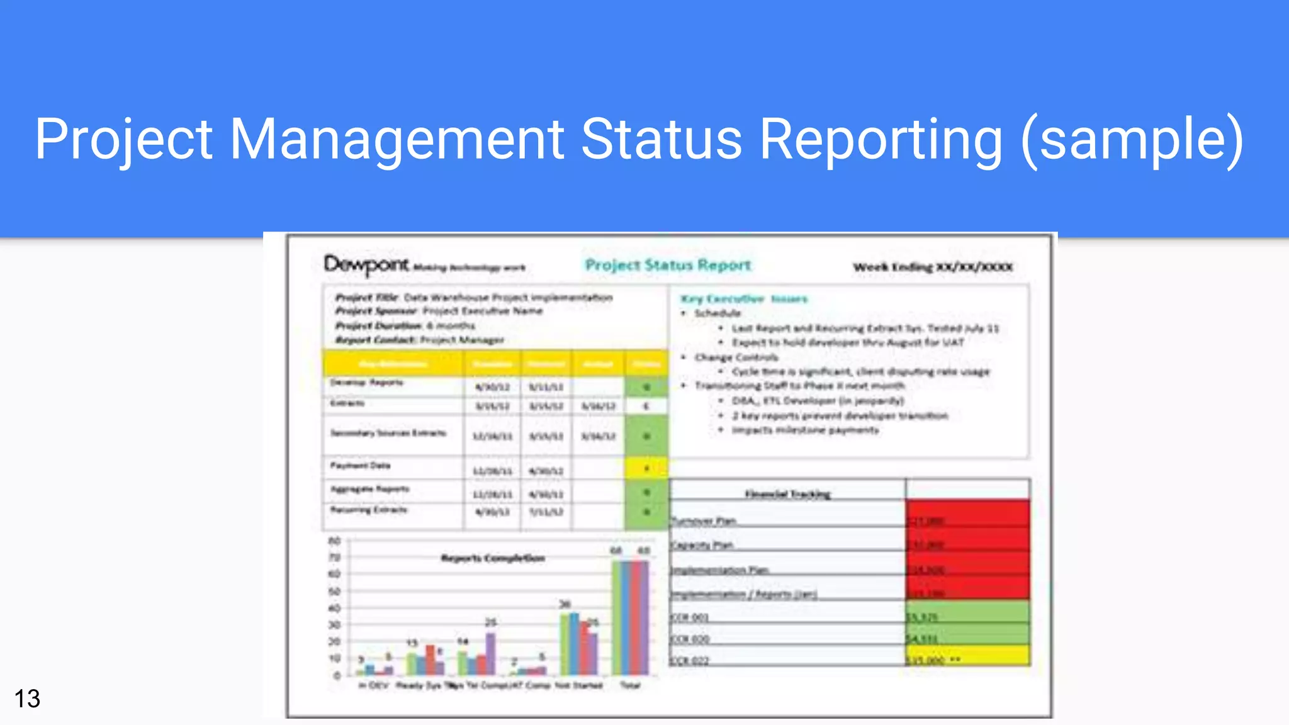Screen dimensions: 1289x725
Task: Click the "Capacity Plan" financial row
Action: click(x=850, y=540)
